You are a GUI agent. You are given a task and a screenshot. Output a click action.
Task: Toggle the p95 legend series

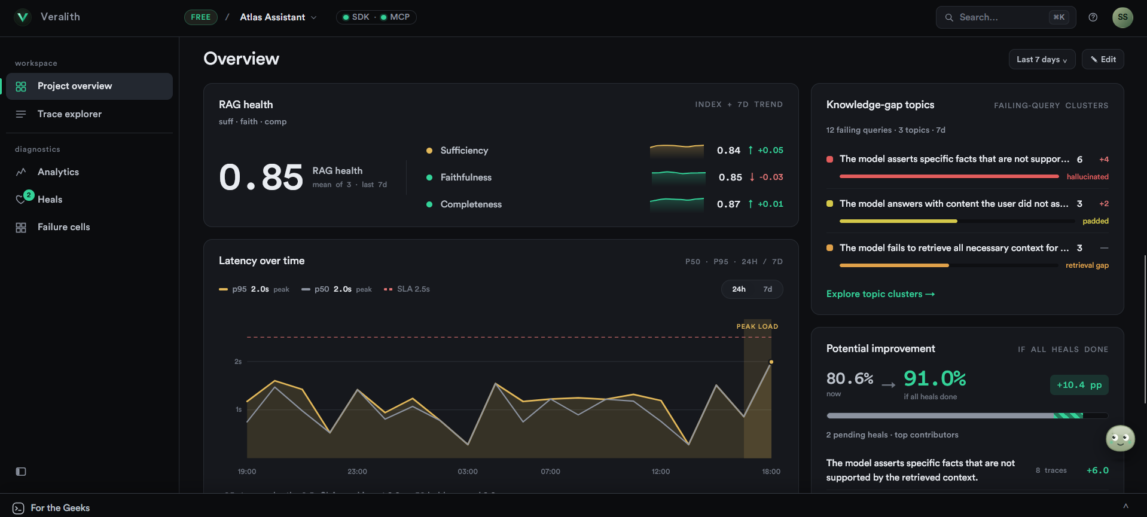[254, 289]
